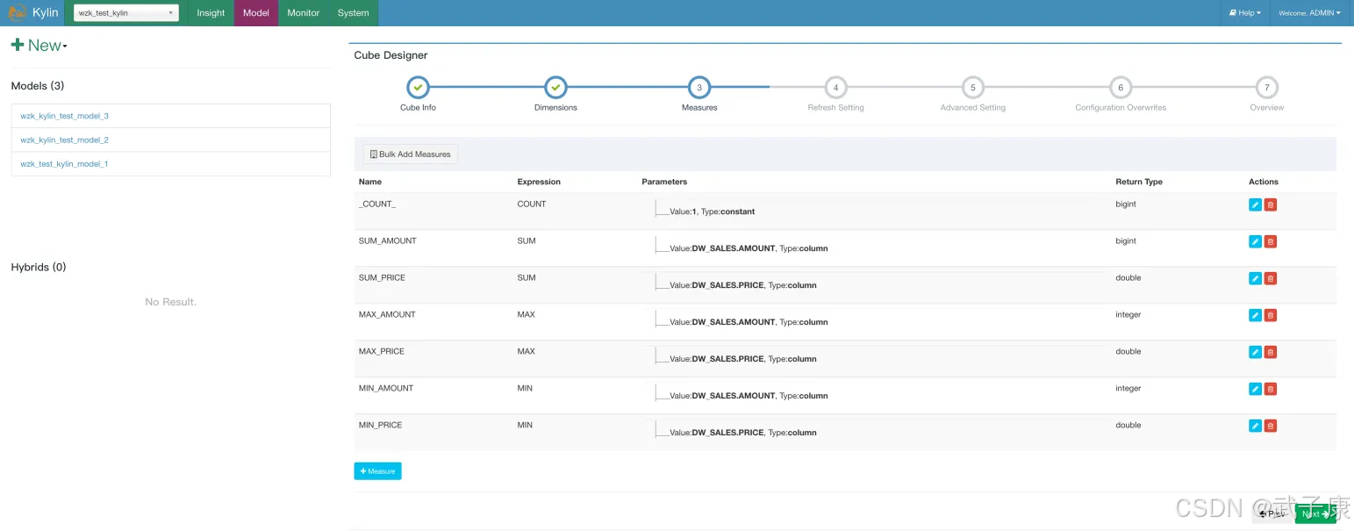1354x531 pixels.
Task: Open the wzk_test_kylin project dropdown
Action: [126, 13]
